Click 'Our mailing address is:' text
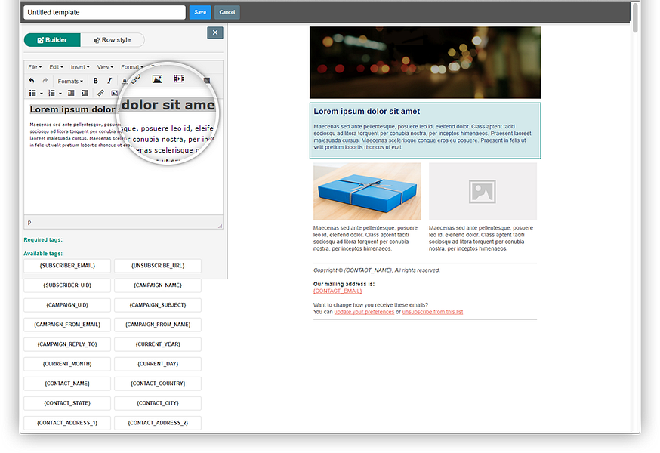The width and height of the screenshot is (660, 453). click(x=344, y=284)
